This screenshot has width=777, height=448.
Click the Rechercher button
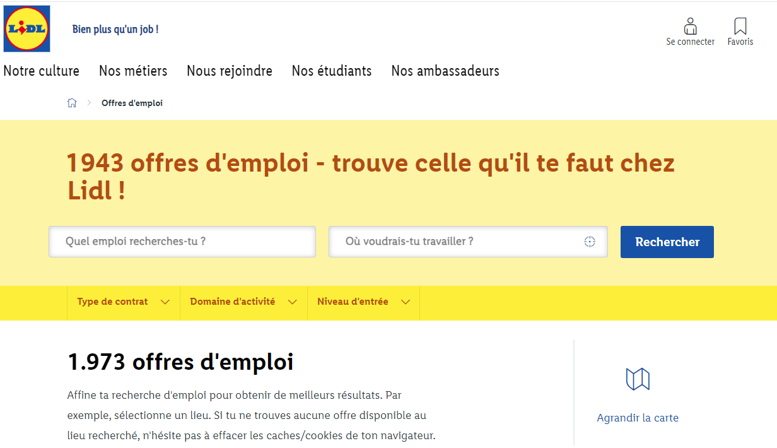(x=667, y=242)
